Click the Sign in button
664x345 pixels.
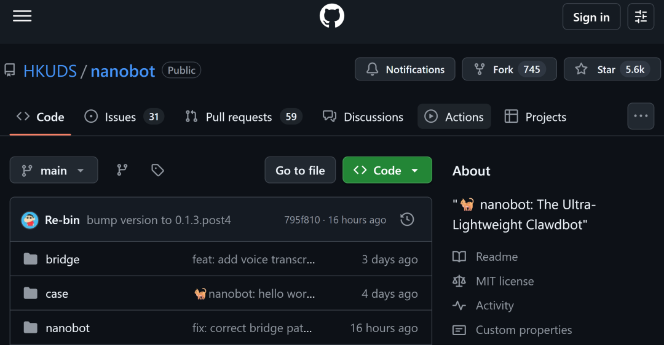coord(591,17)
